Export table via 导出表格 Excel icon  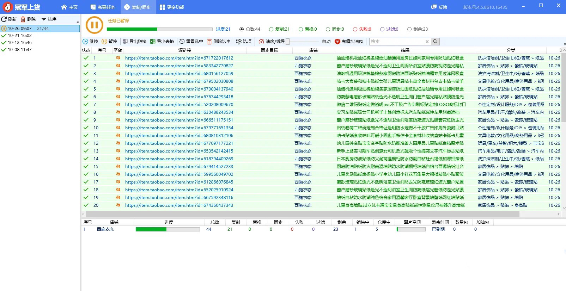point(153,42)
